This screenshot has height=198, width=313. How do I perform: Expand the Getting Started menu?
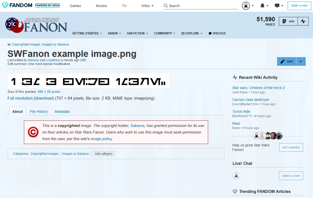(87, 33)
